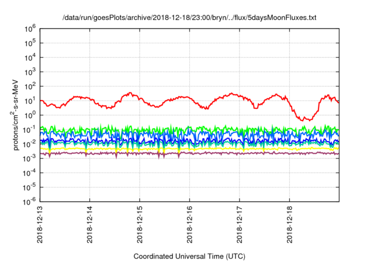The height and width of the screenshot is (262, 374).
Task: Click the file path title text
Action: pos(189,18)
